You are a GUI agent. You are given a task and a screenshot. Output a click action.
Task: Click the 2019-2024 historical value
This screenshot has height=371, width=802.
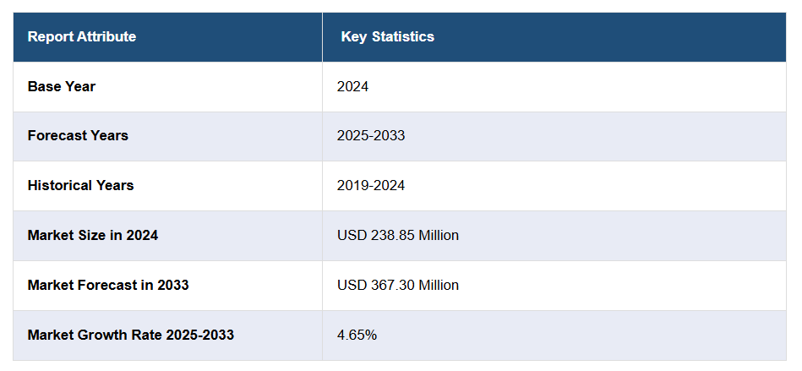click(371, 185)
